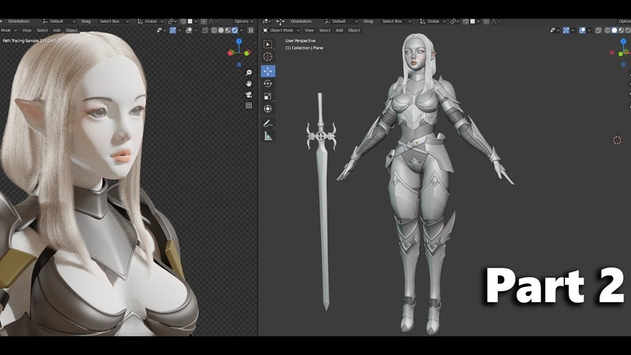Click blue Z axis on right viewport gizmo
The image size is (631, 355).
pos(623,41)
